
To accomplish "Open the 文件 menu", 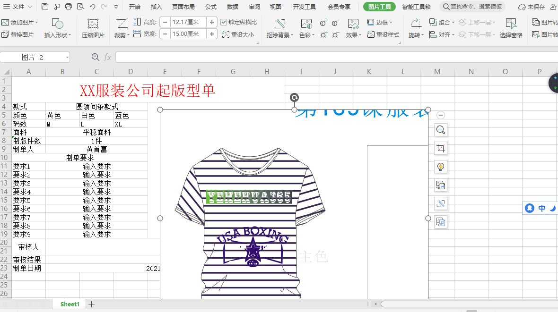I will (x=18, y=7).
